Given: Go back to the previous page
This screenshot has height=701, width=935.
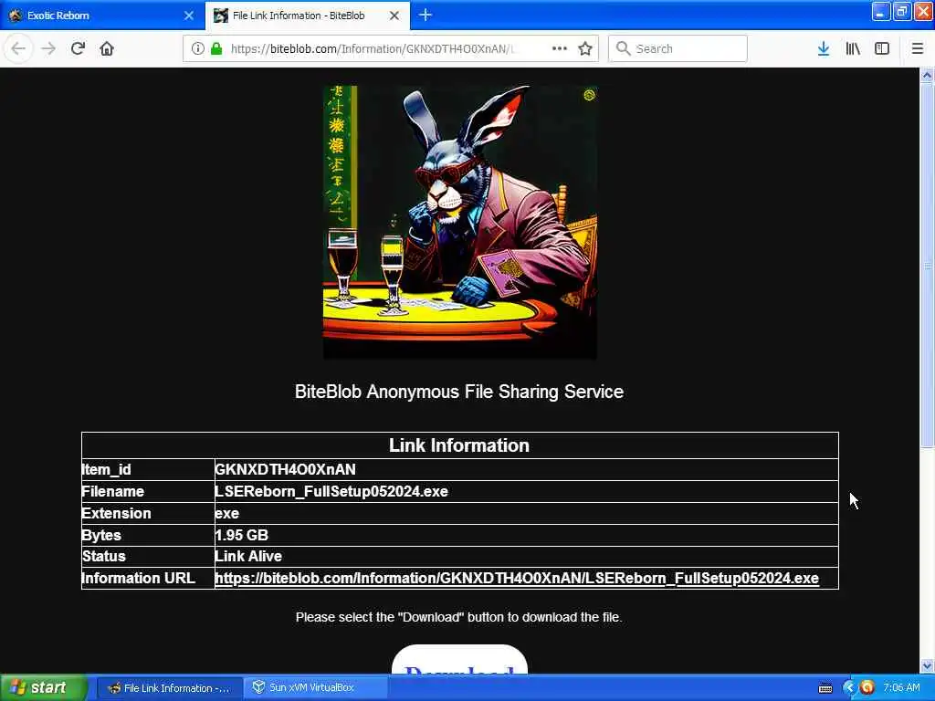Looking at the screenshot, I should point(18,49).
